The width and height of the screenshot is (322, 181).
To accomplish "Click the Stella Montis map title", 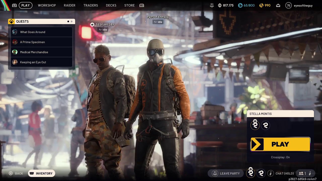I will coord(260,114).
